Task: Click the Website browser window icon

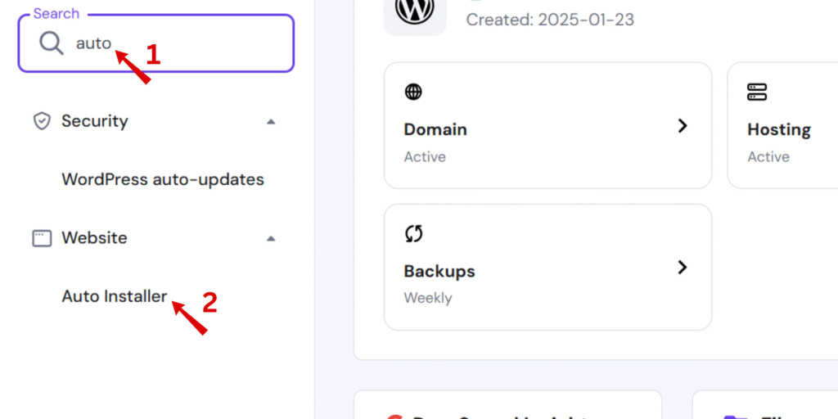Action: point(42,238)
